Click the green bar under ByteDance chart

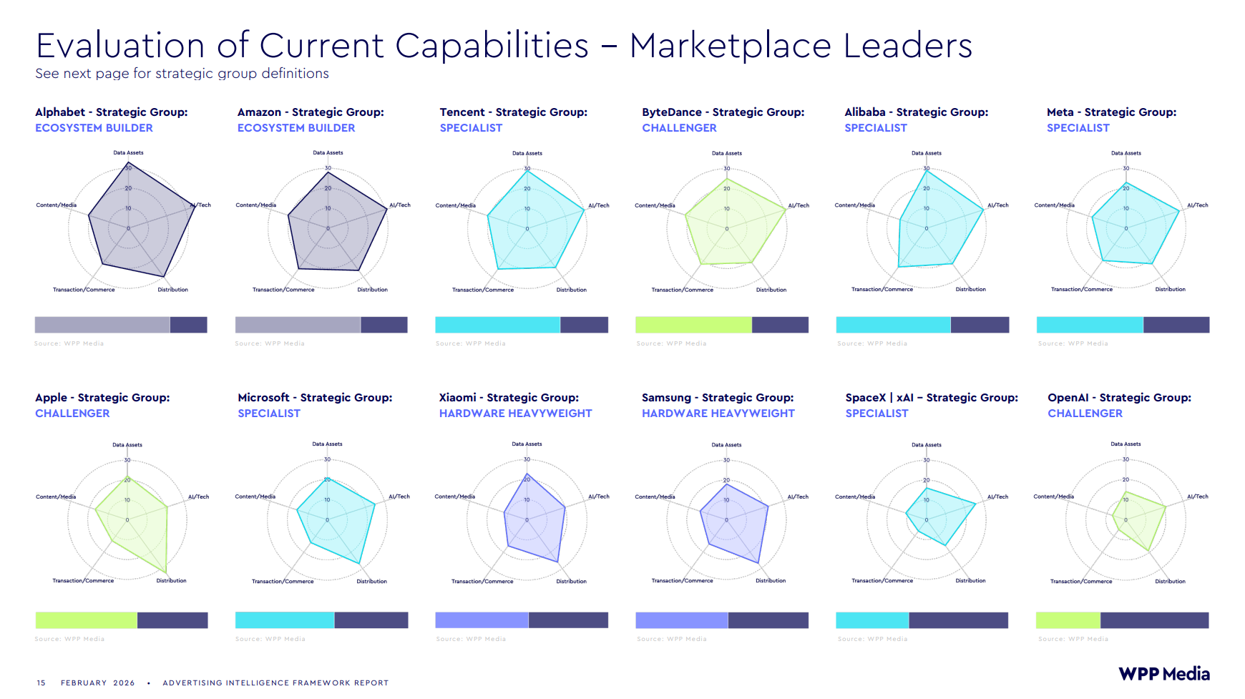(x=693, y=325)
